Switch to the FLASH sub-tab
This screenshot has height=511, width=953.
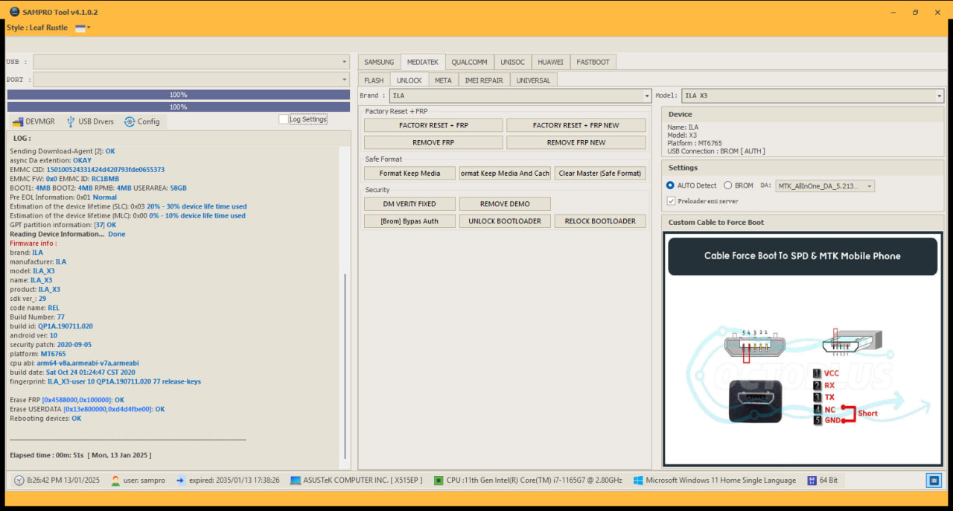[x=374, y=80]
